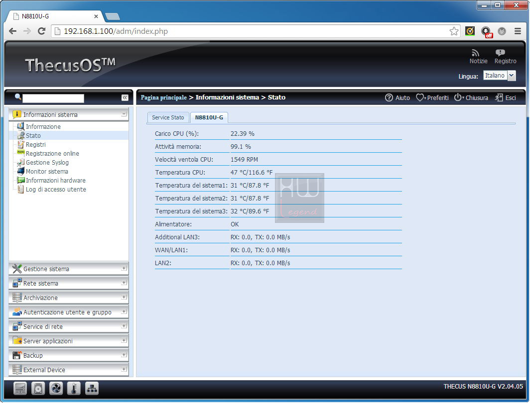530x403 pixels.
Task: Click the Monitor sistema screen icon
Action: [x=21, y=171]
